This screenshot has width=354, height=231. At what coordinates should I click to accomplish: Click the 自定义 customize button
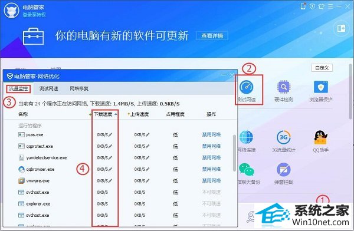pos(322,68)
